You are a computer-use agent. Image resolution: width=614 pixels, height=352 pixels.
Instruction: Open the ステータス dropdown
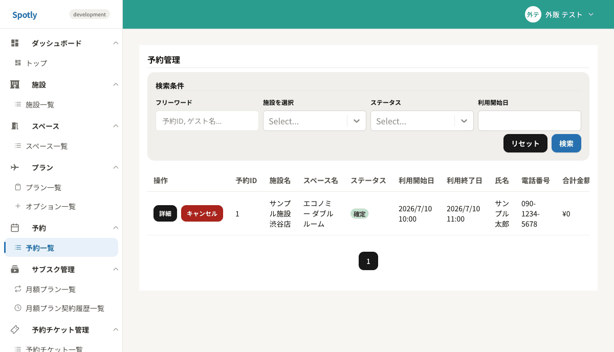(x=422, y=121)
